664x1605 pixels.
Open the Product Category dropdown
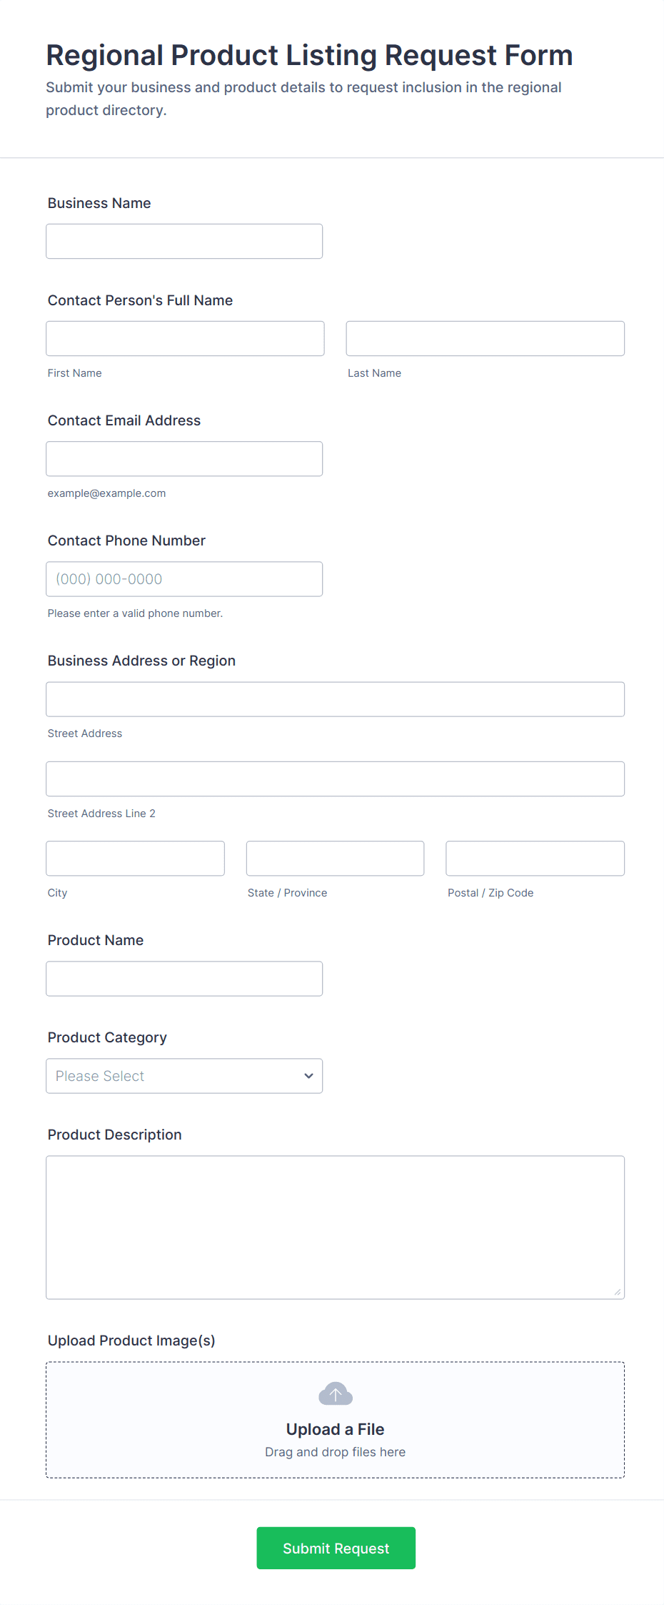point(183,1076)
